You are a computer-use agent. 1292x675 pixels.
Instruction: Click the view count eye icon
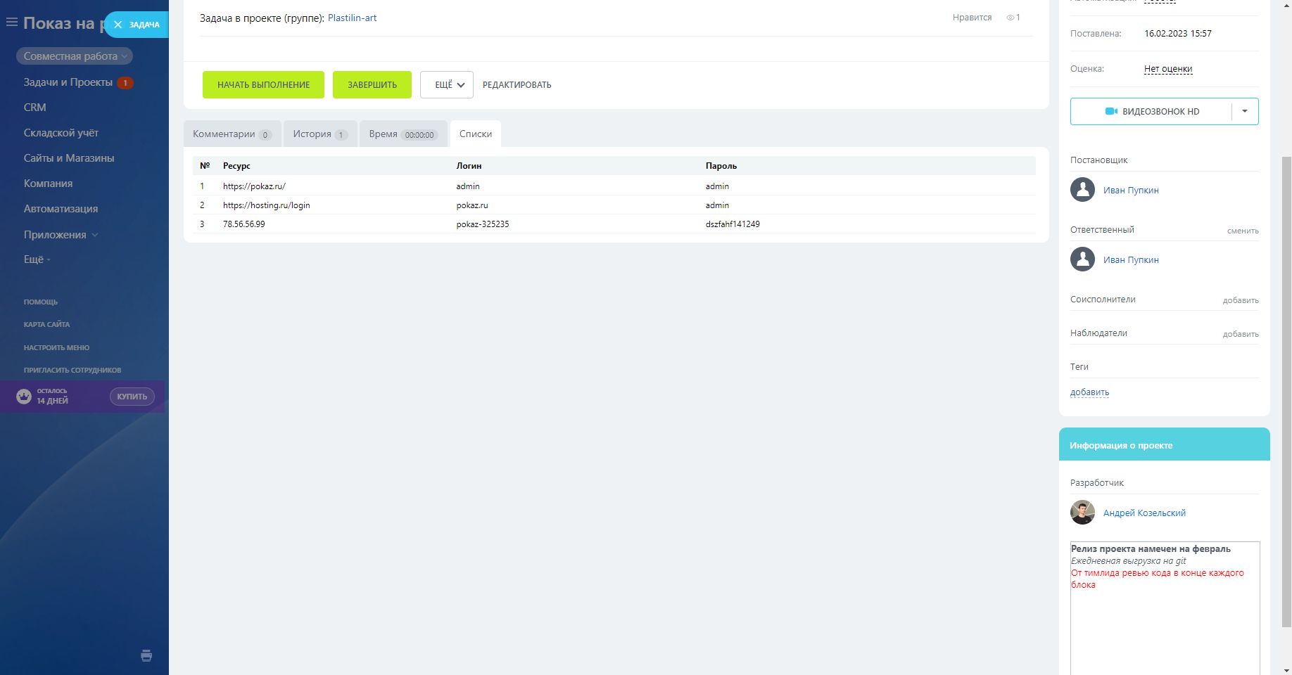1011,18
